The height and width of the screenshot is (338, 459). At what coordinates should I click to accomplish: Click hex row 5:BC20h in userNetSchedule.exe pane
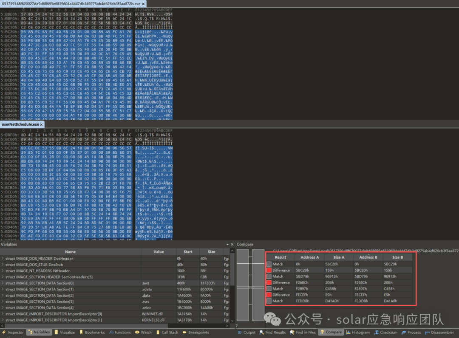[87, 148]
